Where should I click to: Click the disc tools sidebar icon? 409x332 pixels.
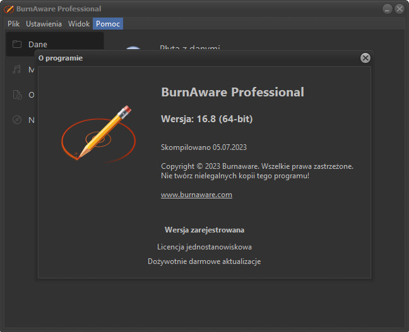pyautogui.click(x=17, y=120)
